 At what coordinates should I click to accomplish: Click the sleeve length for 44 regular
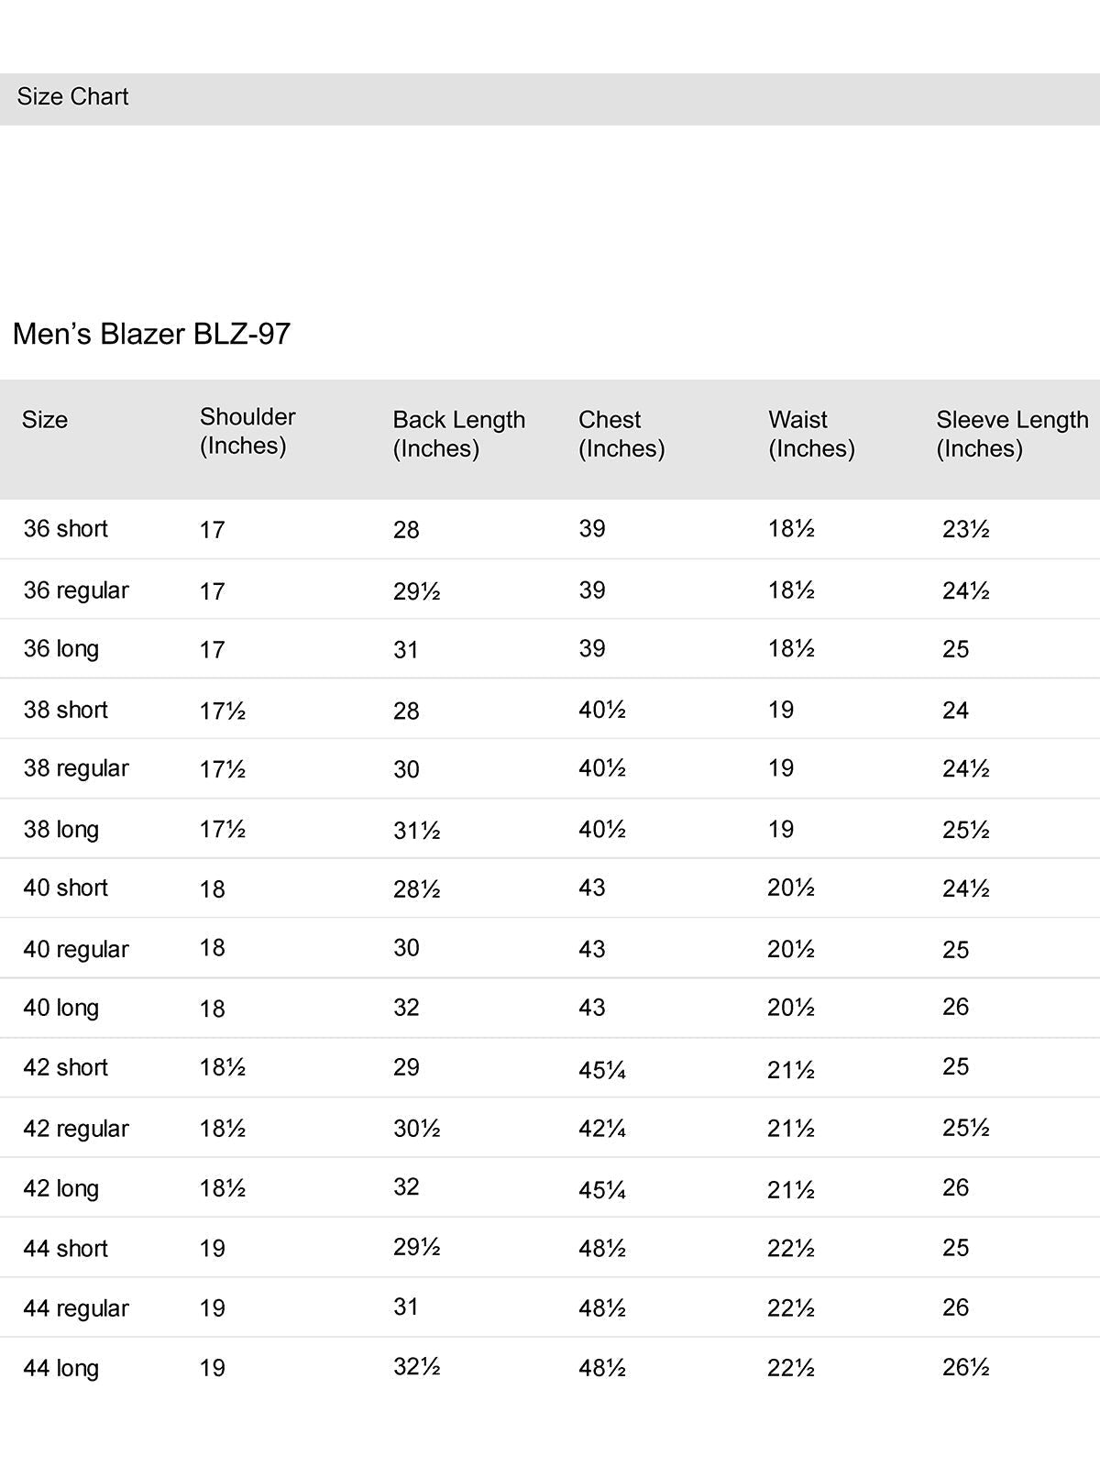click(x=955, y=1307)
